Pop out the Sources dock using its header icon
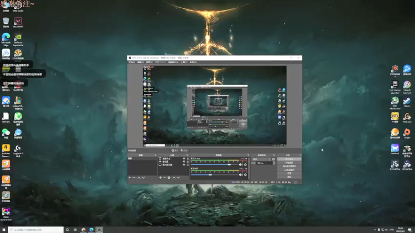This screenshot has width=415, height=233. [187, 155]
